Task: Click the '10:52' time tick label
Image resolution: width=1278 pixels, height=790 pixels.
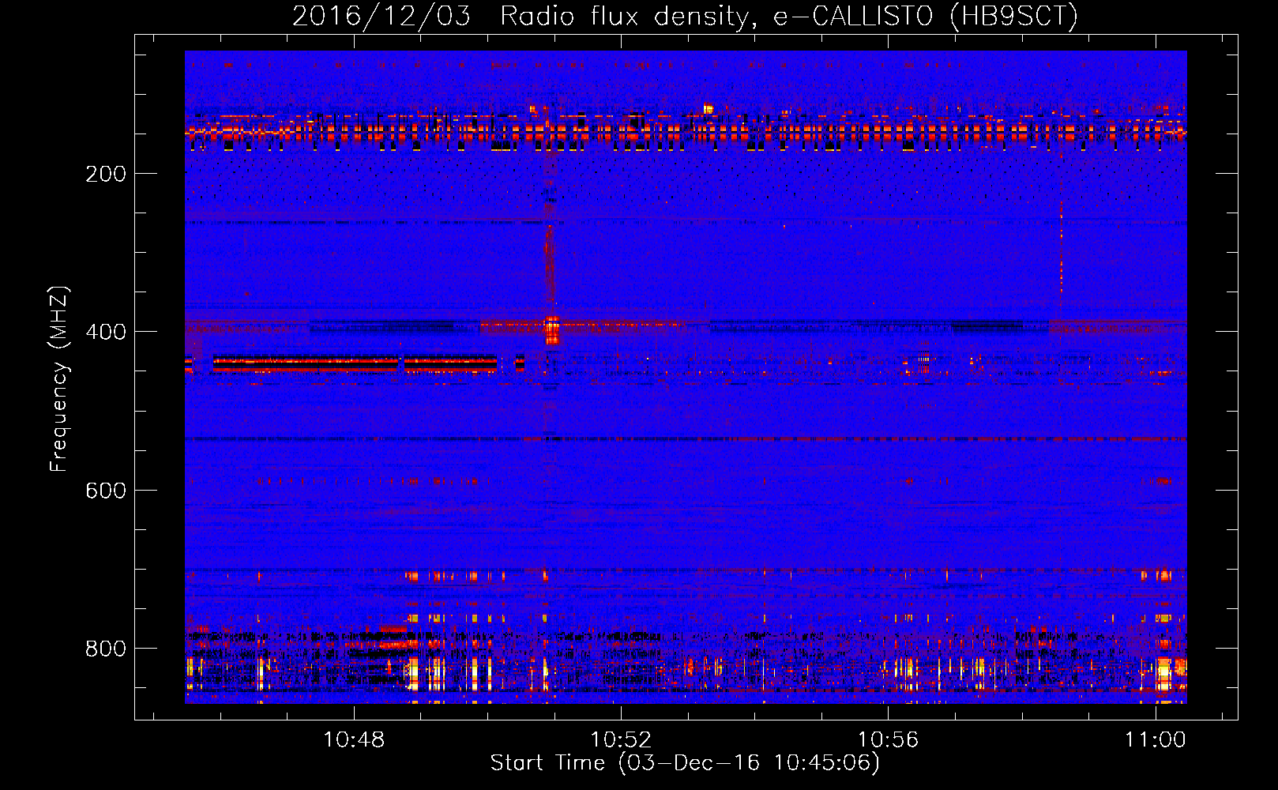Action: pyautogui.click(x=621, y=739)
